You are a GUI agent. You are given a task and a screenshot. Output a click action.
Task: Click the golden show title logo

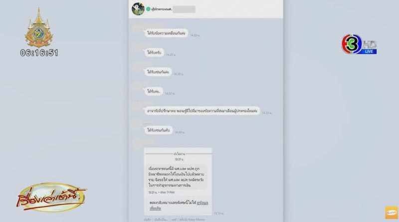coord(52,197)
